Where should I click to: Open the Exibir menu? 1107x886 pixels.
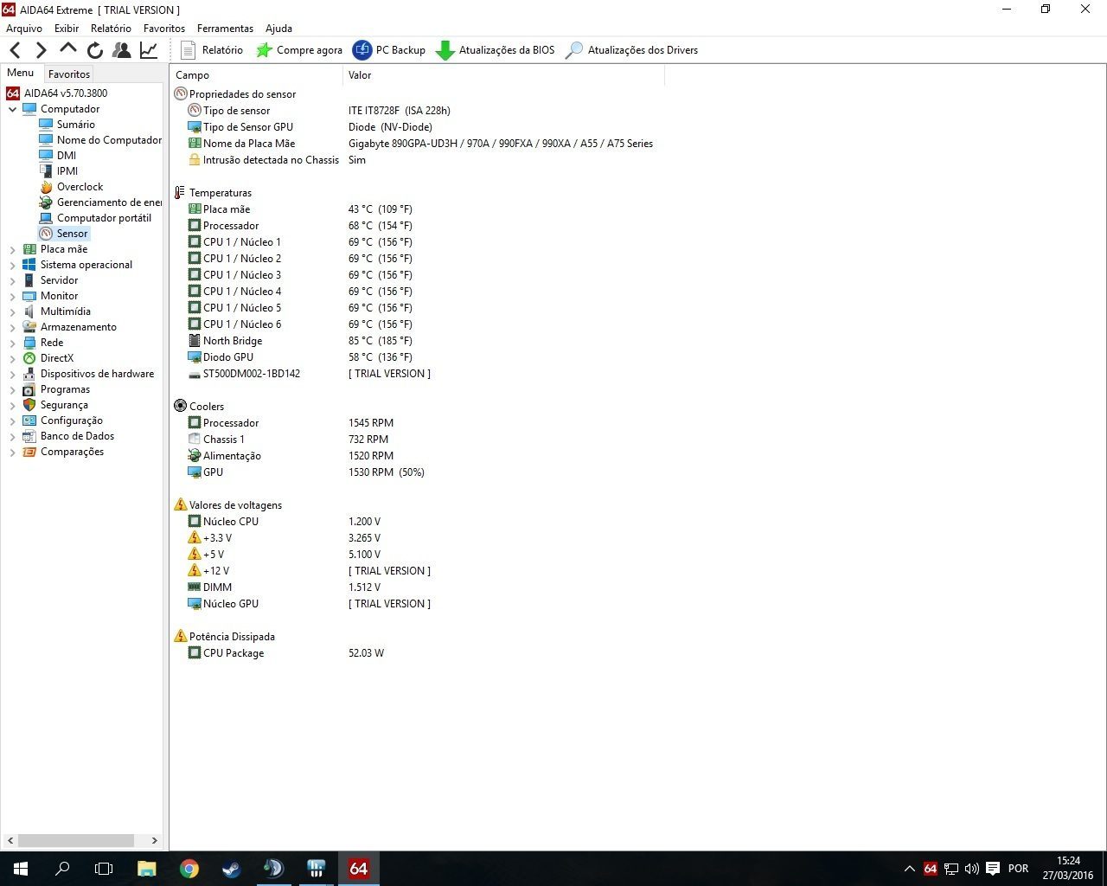click(67, 29)
